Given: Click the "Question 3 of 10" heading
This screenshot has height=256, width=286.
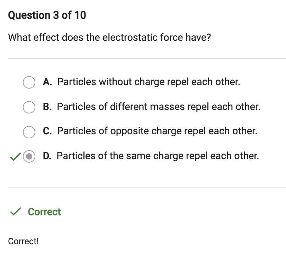Looking at the screenshot, I should click(x=47, y=15).
